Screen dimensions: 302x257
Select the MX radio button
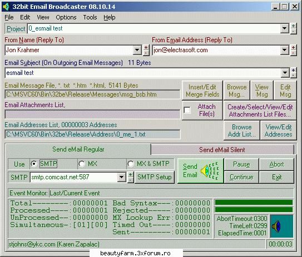[82, 164]
